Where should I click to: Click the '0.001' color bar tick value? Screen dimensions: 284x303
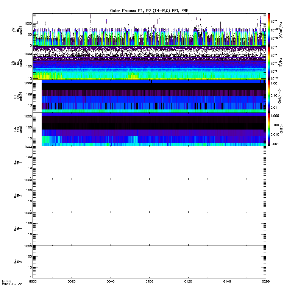pyautogui.click(x=275, y=144)
